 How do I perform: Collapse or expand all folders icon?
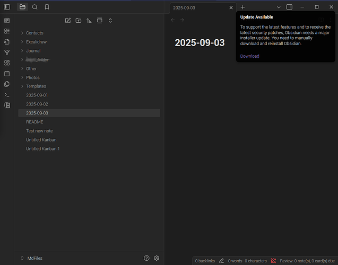[x=110, y=21]
